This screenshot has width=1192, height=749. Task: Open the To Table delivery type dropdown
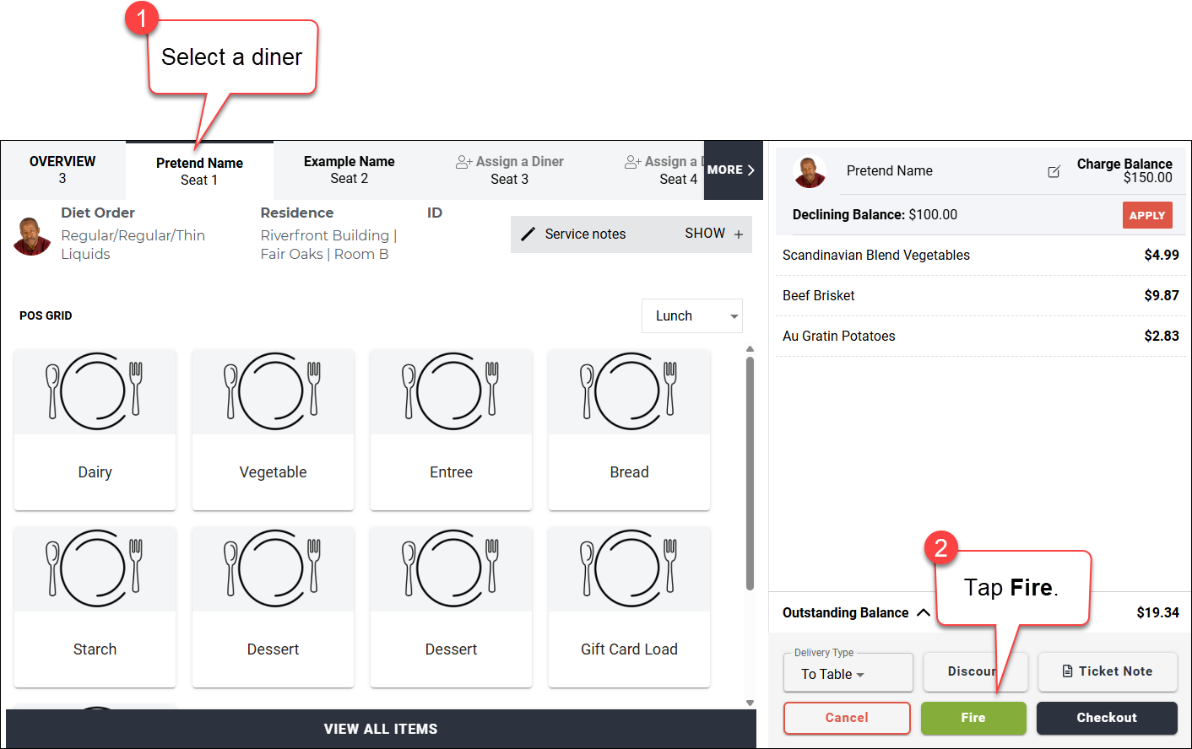point(848,674)
